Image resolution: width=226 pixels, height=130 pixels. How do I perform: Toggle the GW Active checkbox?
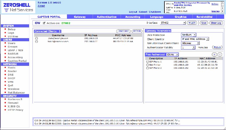pos(44,23)
